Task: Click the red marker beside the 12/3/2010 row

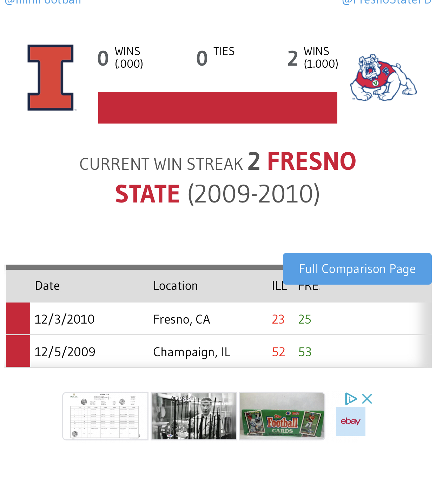Action: tap(18, 319)
